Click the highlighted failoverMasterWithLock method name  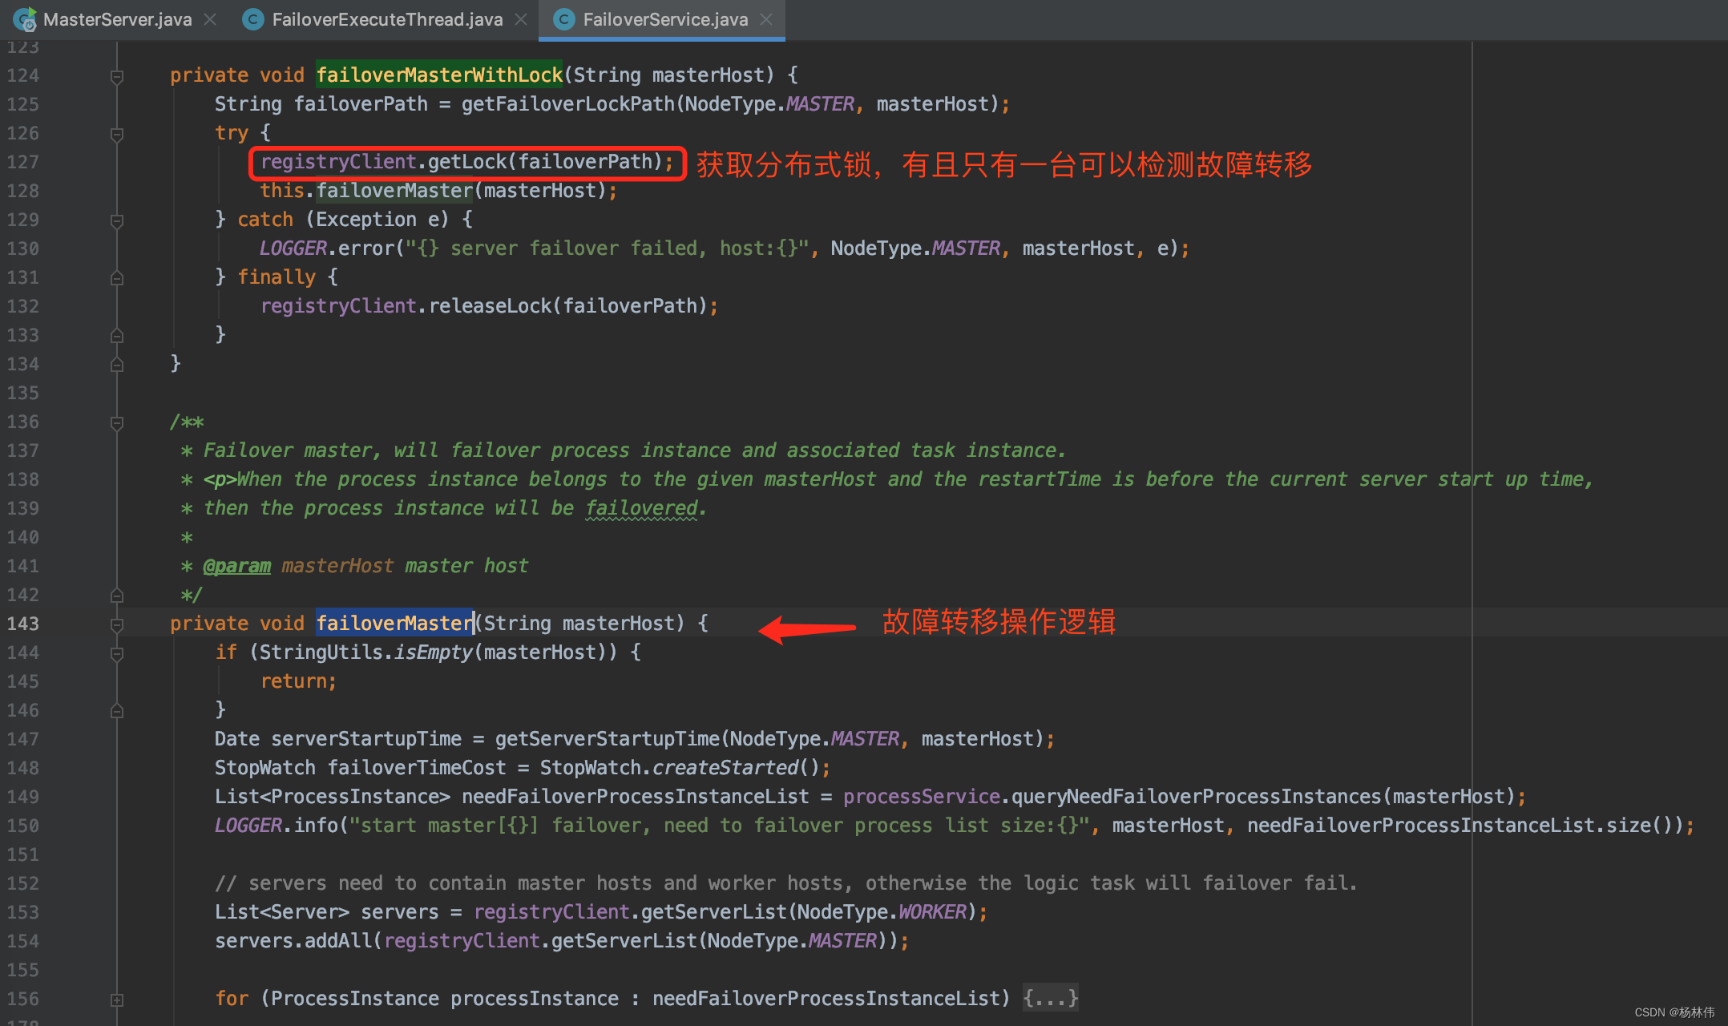point(439,75)
